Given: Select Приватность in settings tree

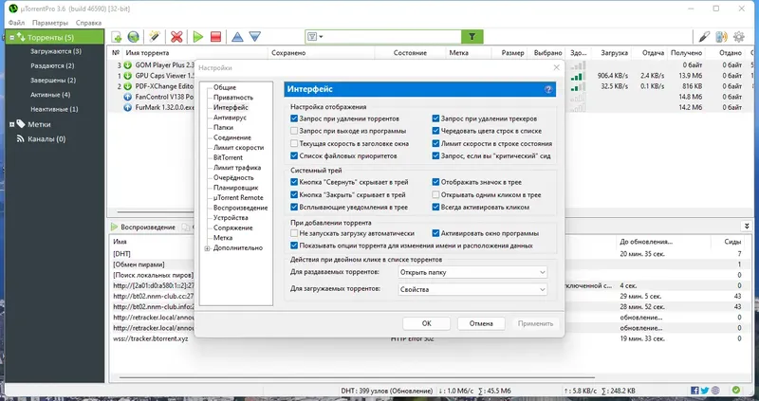Looking at the screenshot, I should [233, 98].
